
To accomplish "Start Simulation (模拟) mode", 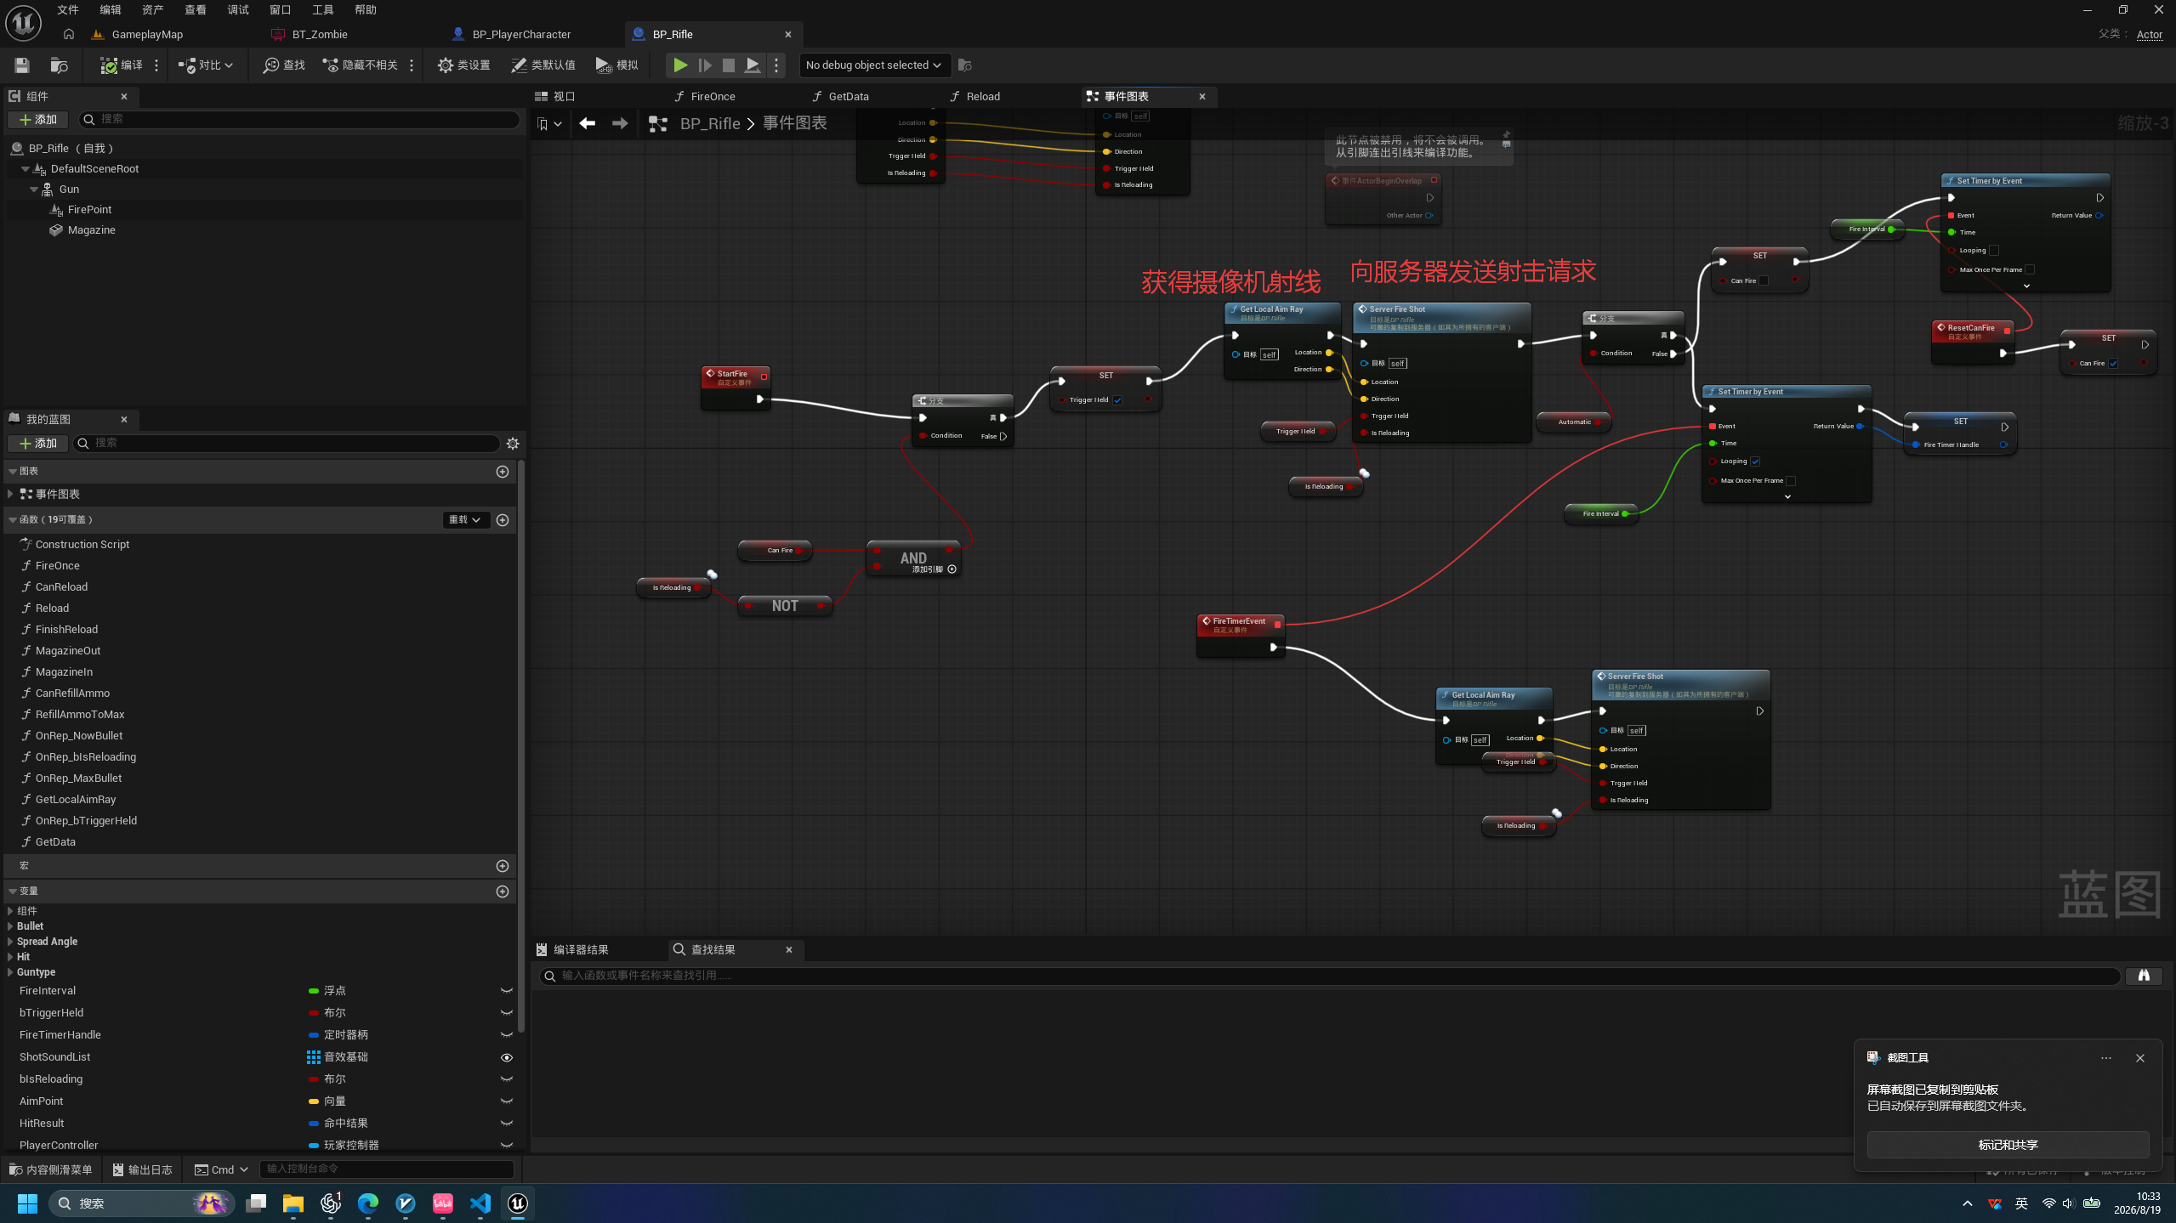I will [x=617, y=65].
